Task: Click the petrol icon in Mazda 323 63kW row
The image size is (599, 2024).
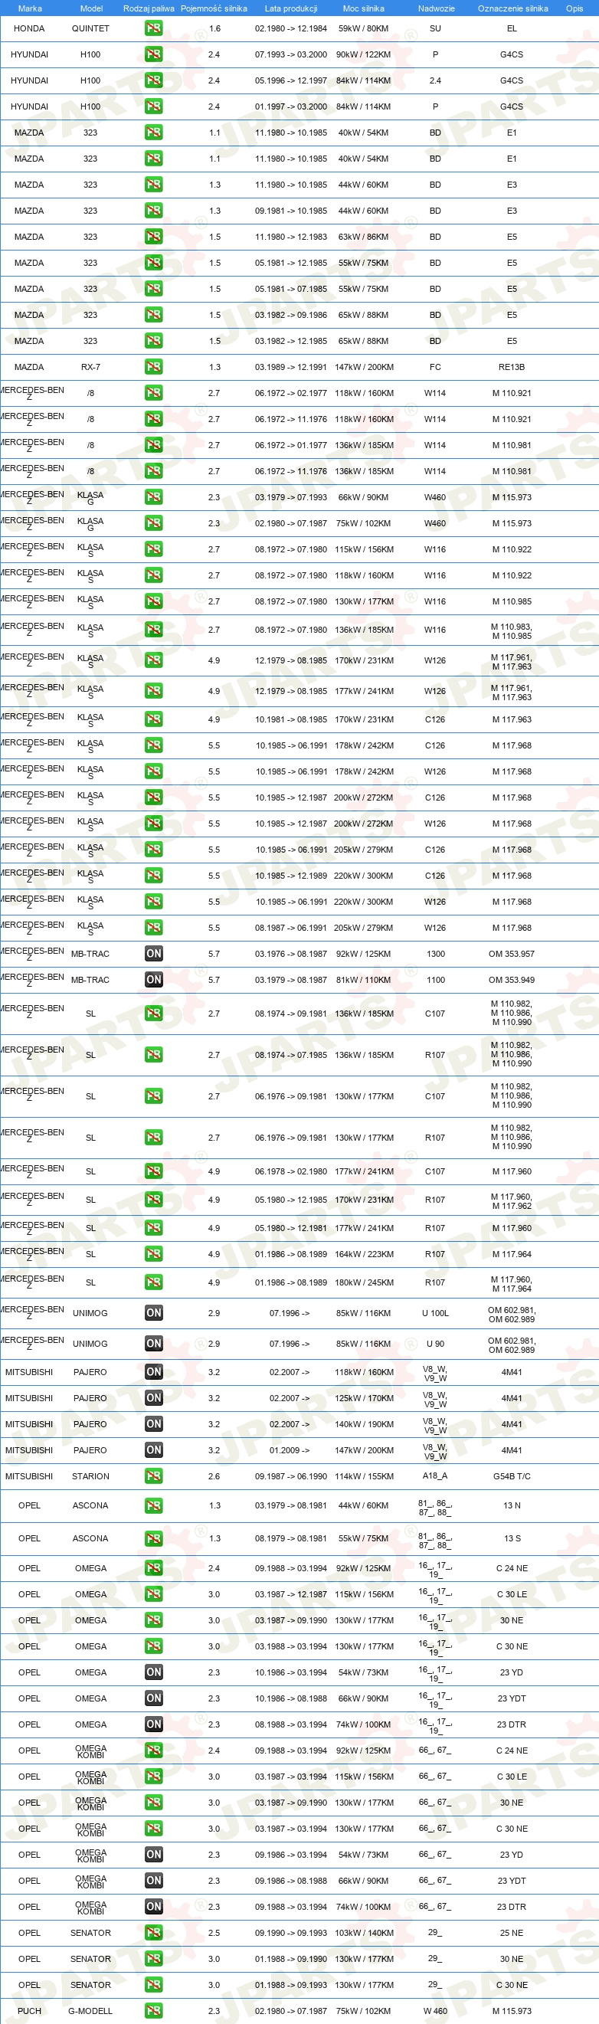Action: [153, 237]
